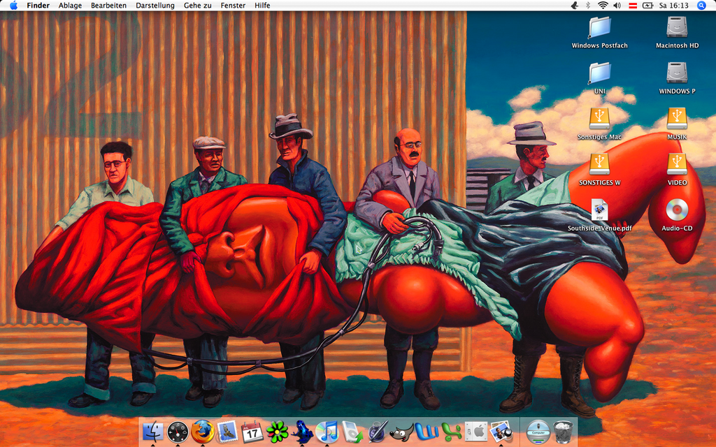Open Mail eagle stamp icon in dock
Image resolution: width=716 pixels, height=447 pixels.
coord(227,432)
